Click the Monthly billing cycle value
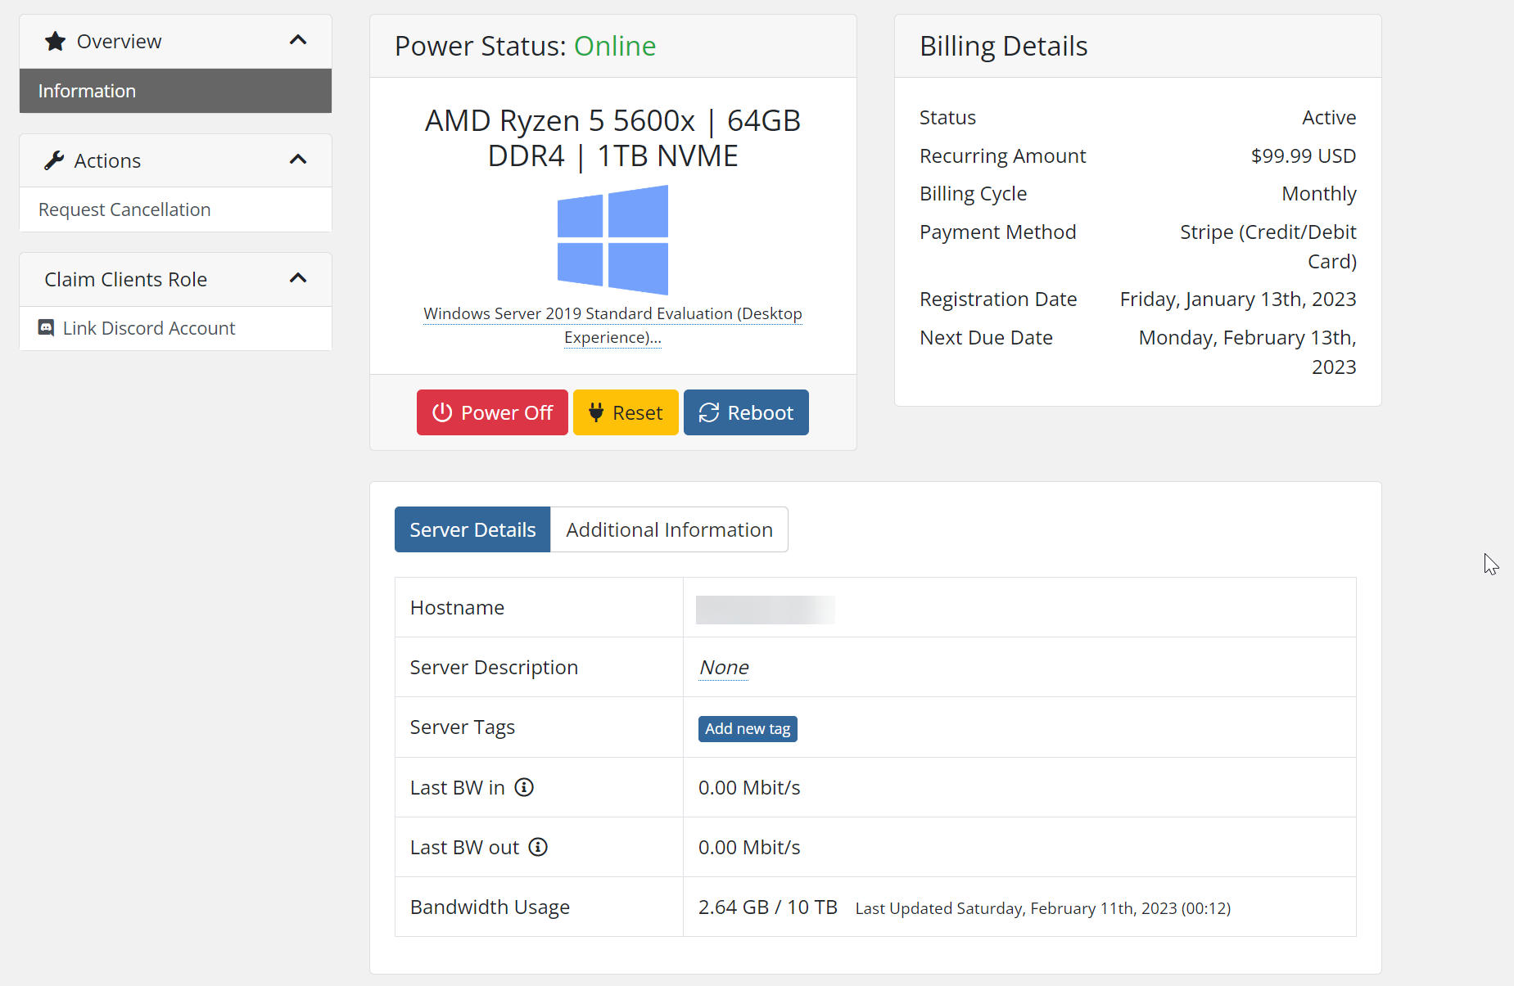 1319,193
